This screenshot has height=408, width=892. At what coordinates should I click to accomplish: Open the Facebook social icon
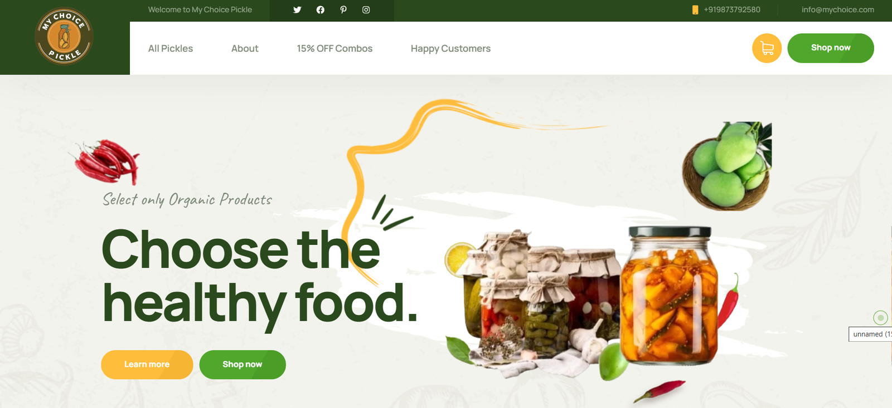(320, 10)
